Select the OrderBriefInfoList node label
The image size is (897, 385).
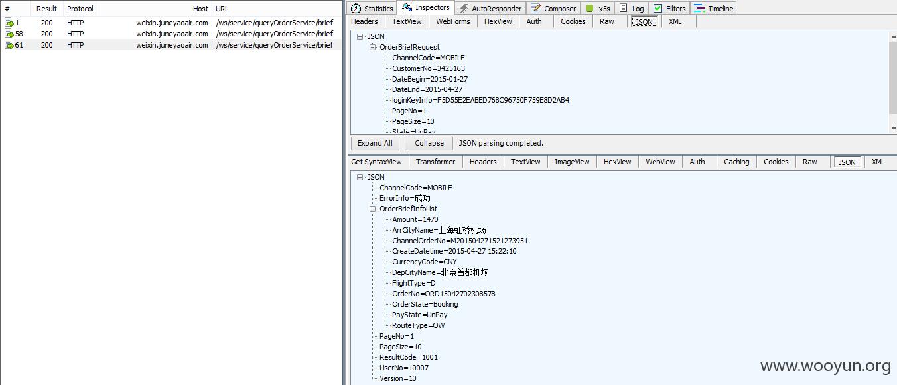[x=408, y=209]
